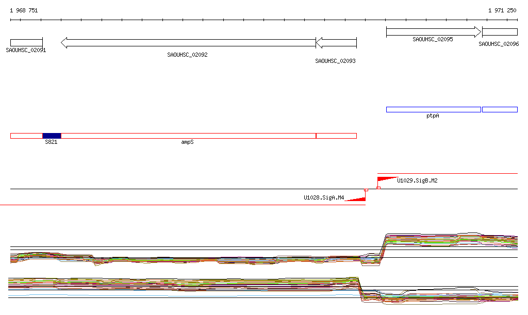Click the SAOUHSC_02093 label text
The image size is (528, 315).
335,61
